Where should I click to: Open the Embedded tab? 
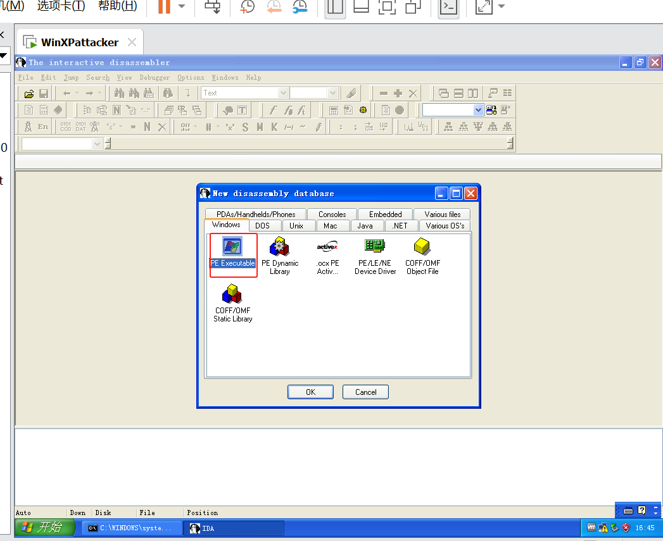385,215
